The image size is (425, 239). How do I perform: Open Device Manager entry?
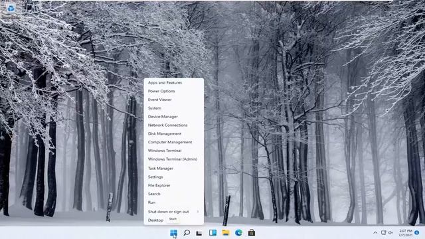(174, 117)
